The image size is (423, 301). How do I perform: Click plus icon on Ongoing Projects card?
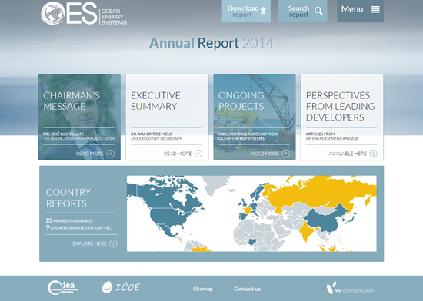pyautogui.click(x=285, y=154)
